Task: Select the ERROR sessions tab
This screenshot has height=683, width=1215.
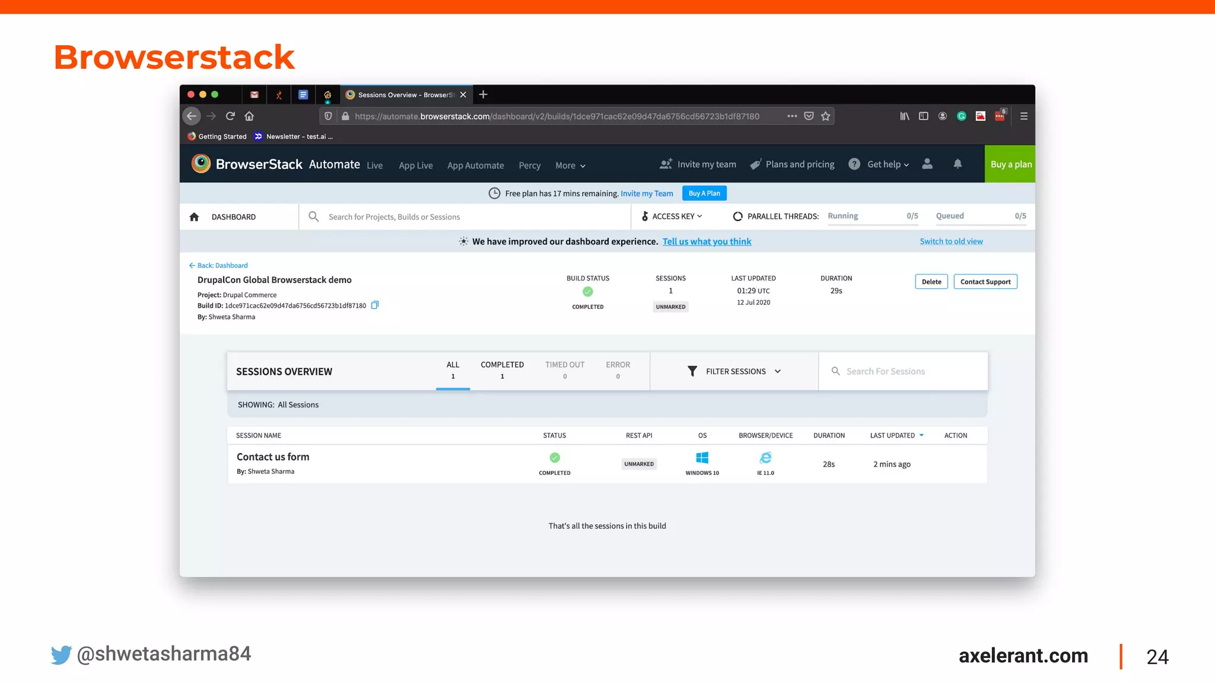Action: 618,370
